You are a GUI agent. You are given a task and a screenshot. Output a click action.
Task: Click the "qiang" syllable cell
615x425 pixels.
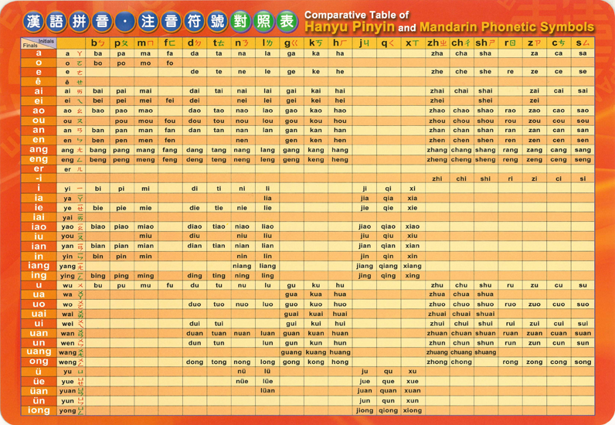[x=389, y=266]
